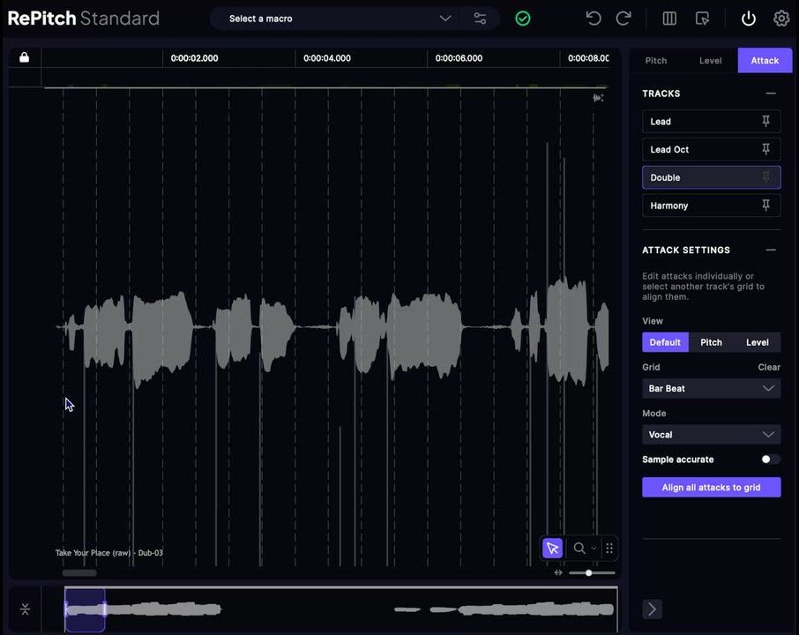Click the lock icon above waveform
Image resolution: width=799 pixels, height=635 pixels.
click(25, 57)
